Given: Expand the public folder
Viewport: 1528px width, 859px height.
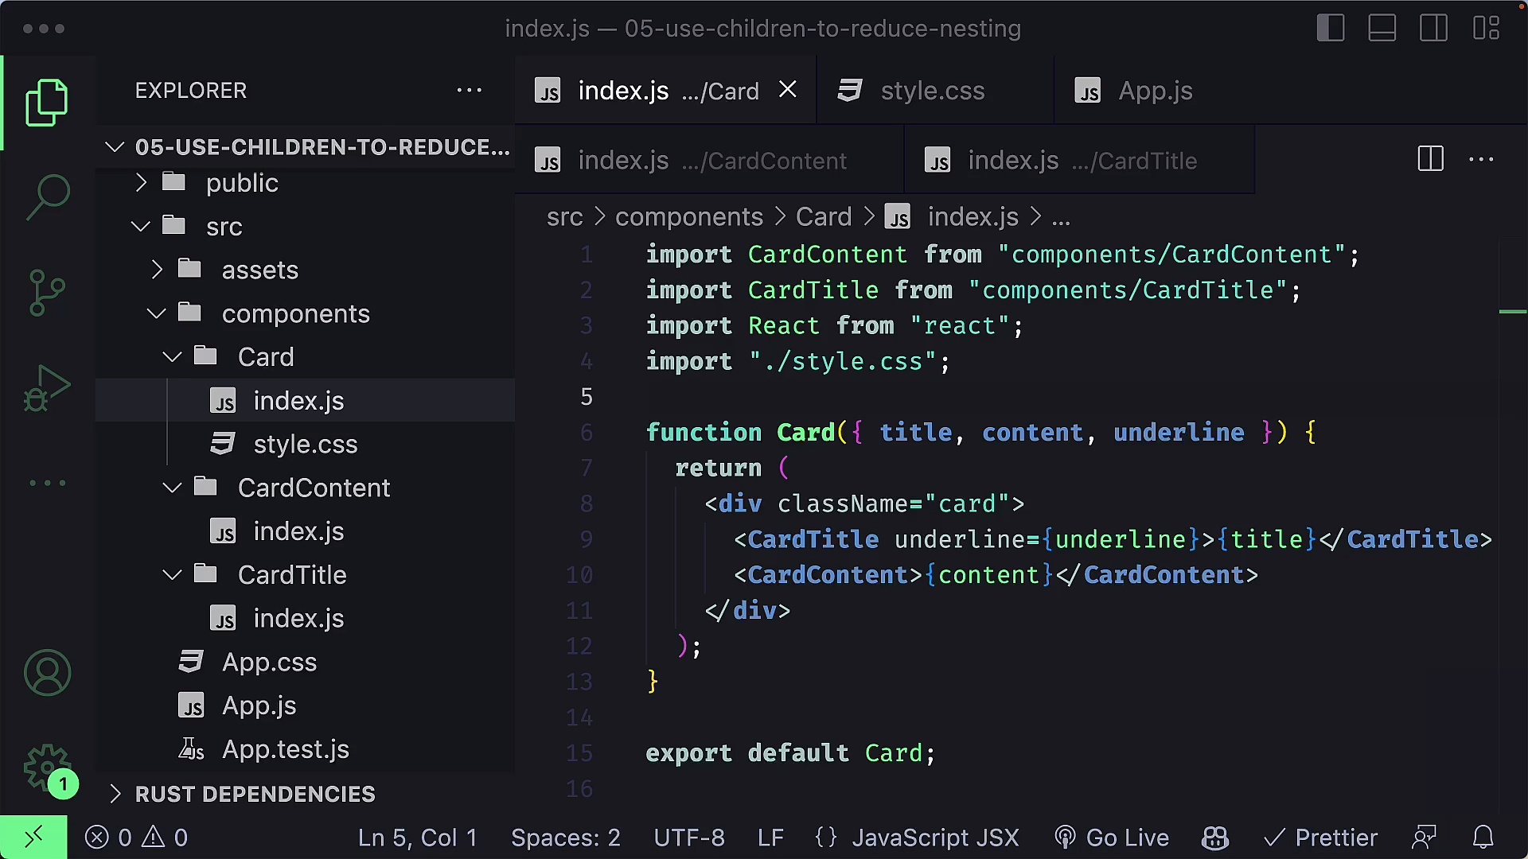Looking at the screenshot, I should pos(306,183).
